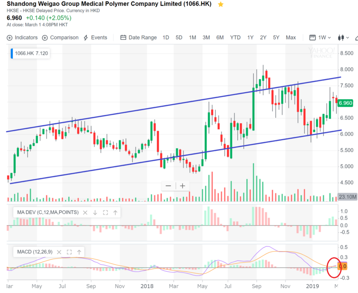
Task: Select the 3M range
Action: pos(206,37)
